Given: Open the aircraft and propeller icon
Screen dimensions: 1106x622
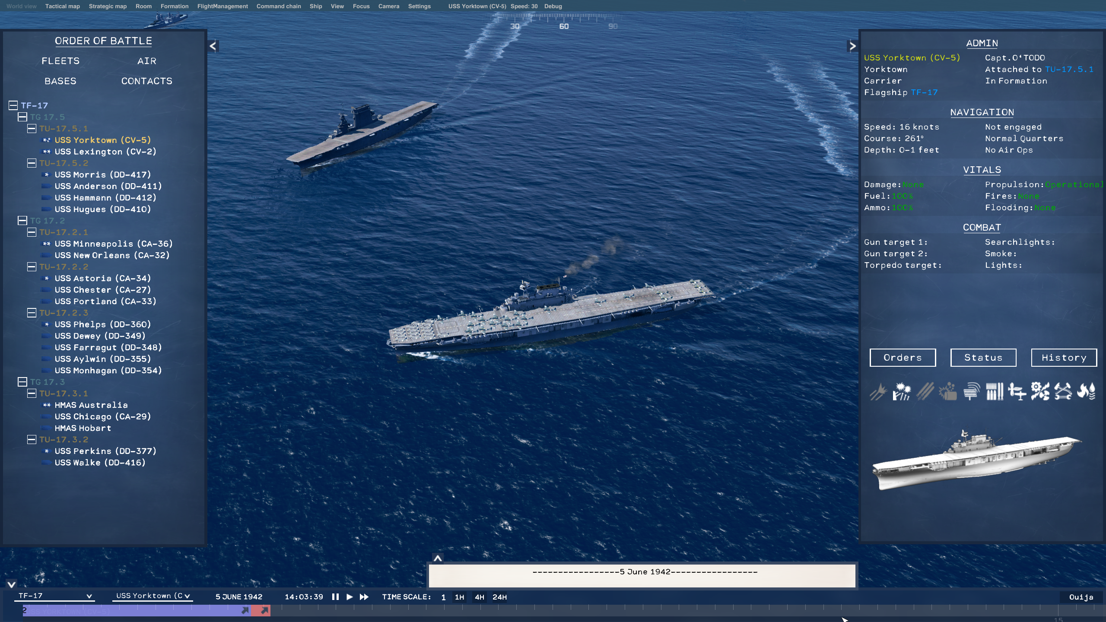Looking at the screenshot, I should point(1017,391).
